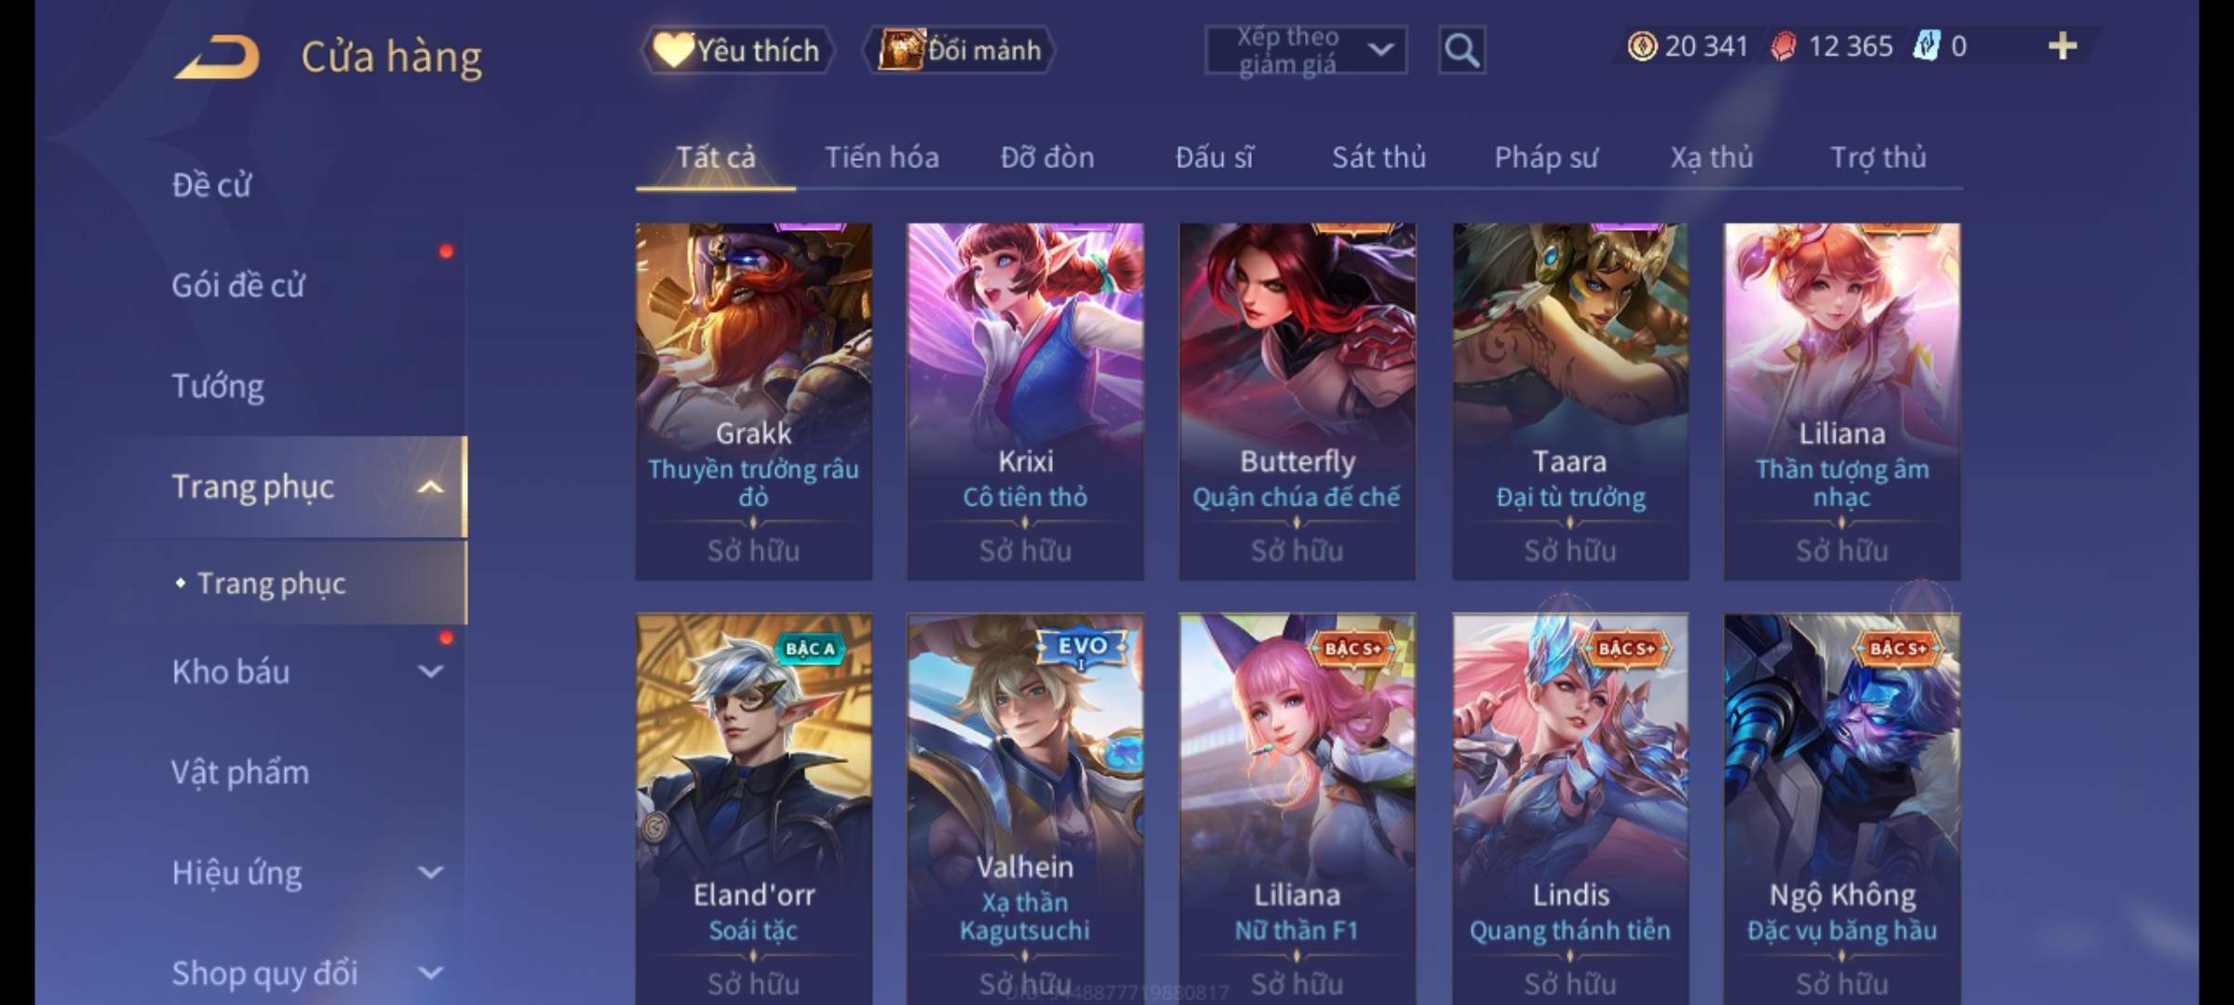Screen dimensions: 2234x1005
Task: Open the search magnifier icon
Action: [1461, 50]
